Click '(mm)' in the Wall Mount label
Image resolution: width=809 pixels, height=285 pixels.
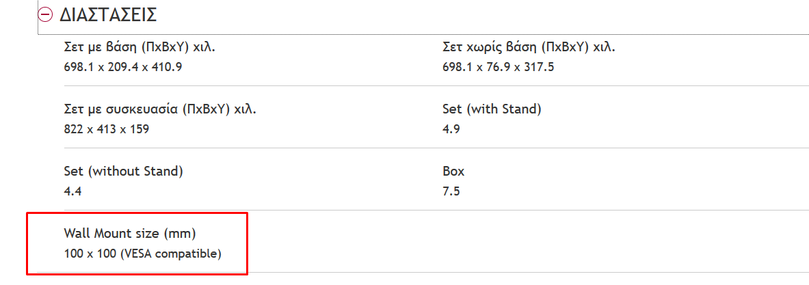pyautogui.click(x=180, y=234)
